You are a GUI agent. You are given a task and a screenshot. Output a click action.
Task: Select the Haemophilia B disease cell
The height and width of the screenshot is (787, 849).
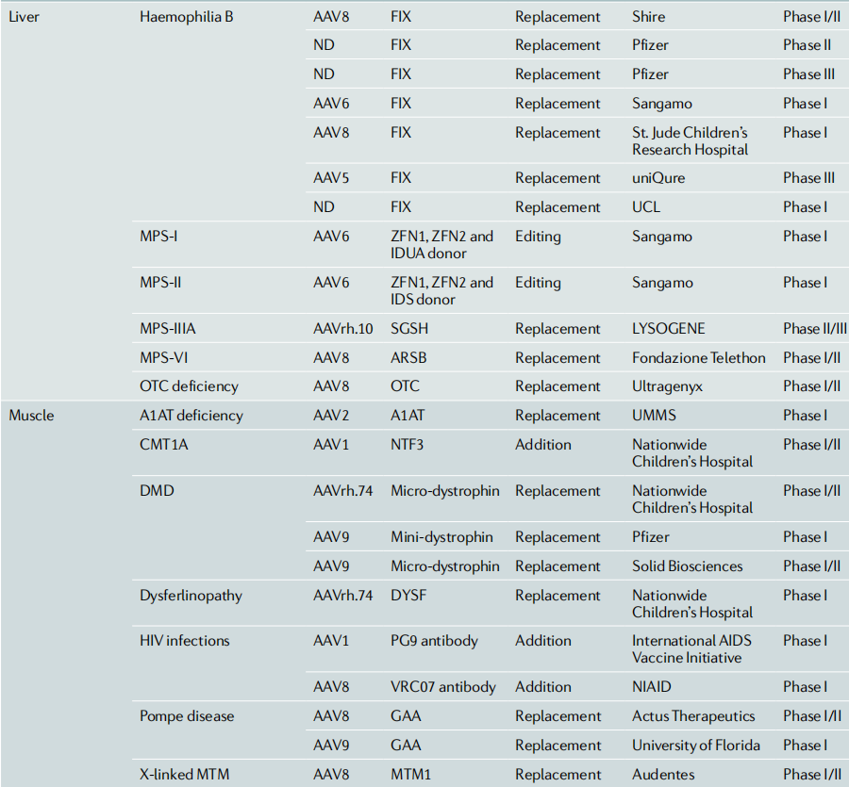[x=186, y=17]
